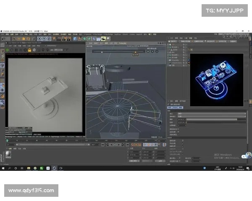Open the Windows Start menu
The width and height of the screenshot is (252, 201).
[3, 168]
